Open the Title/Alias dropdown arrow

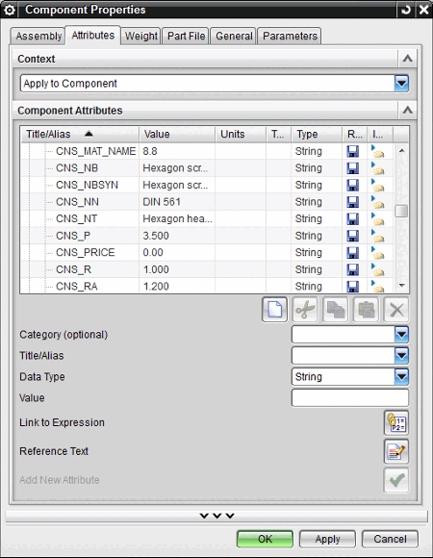click(x=401, y=356)
